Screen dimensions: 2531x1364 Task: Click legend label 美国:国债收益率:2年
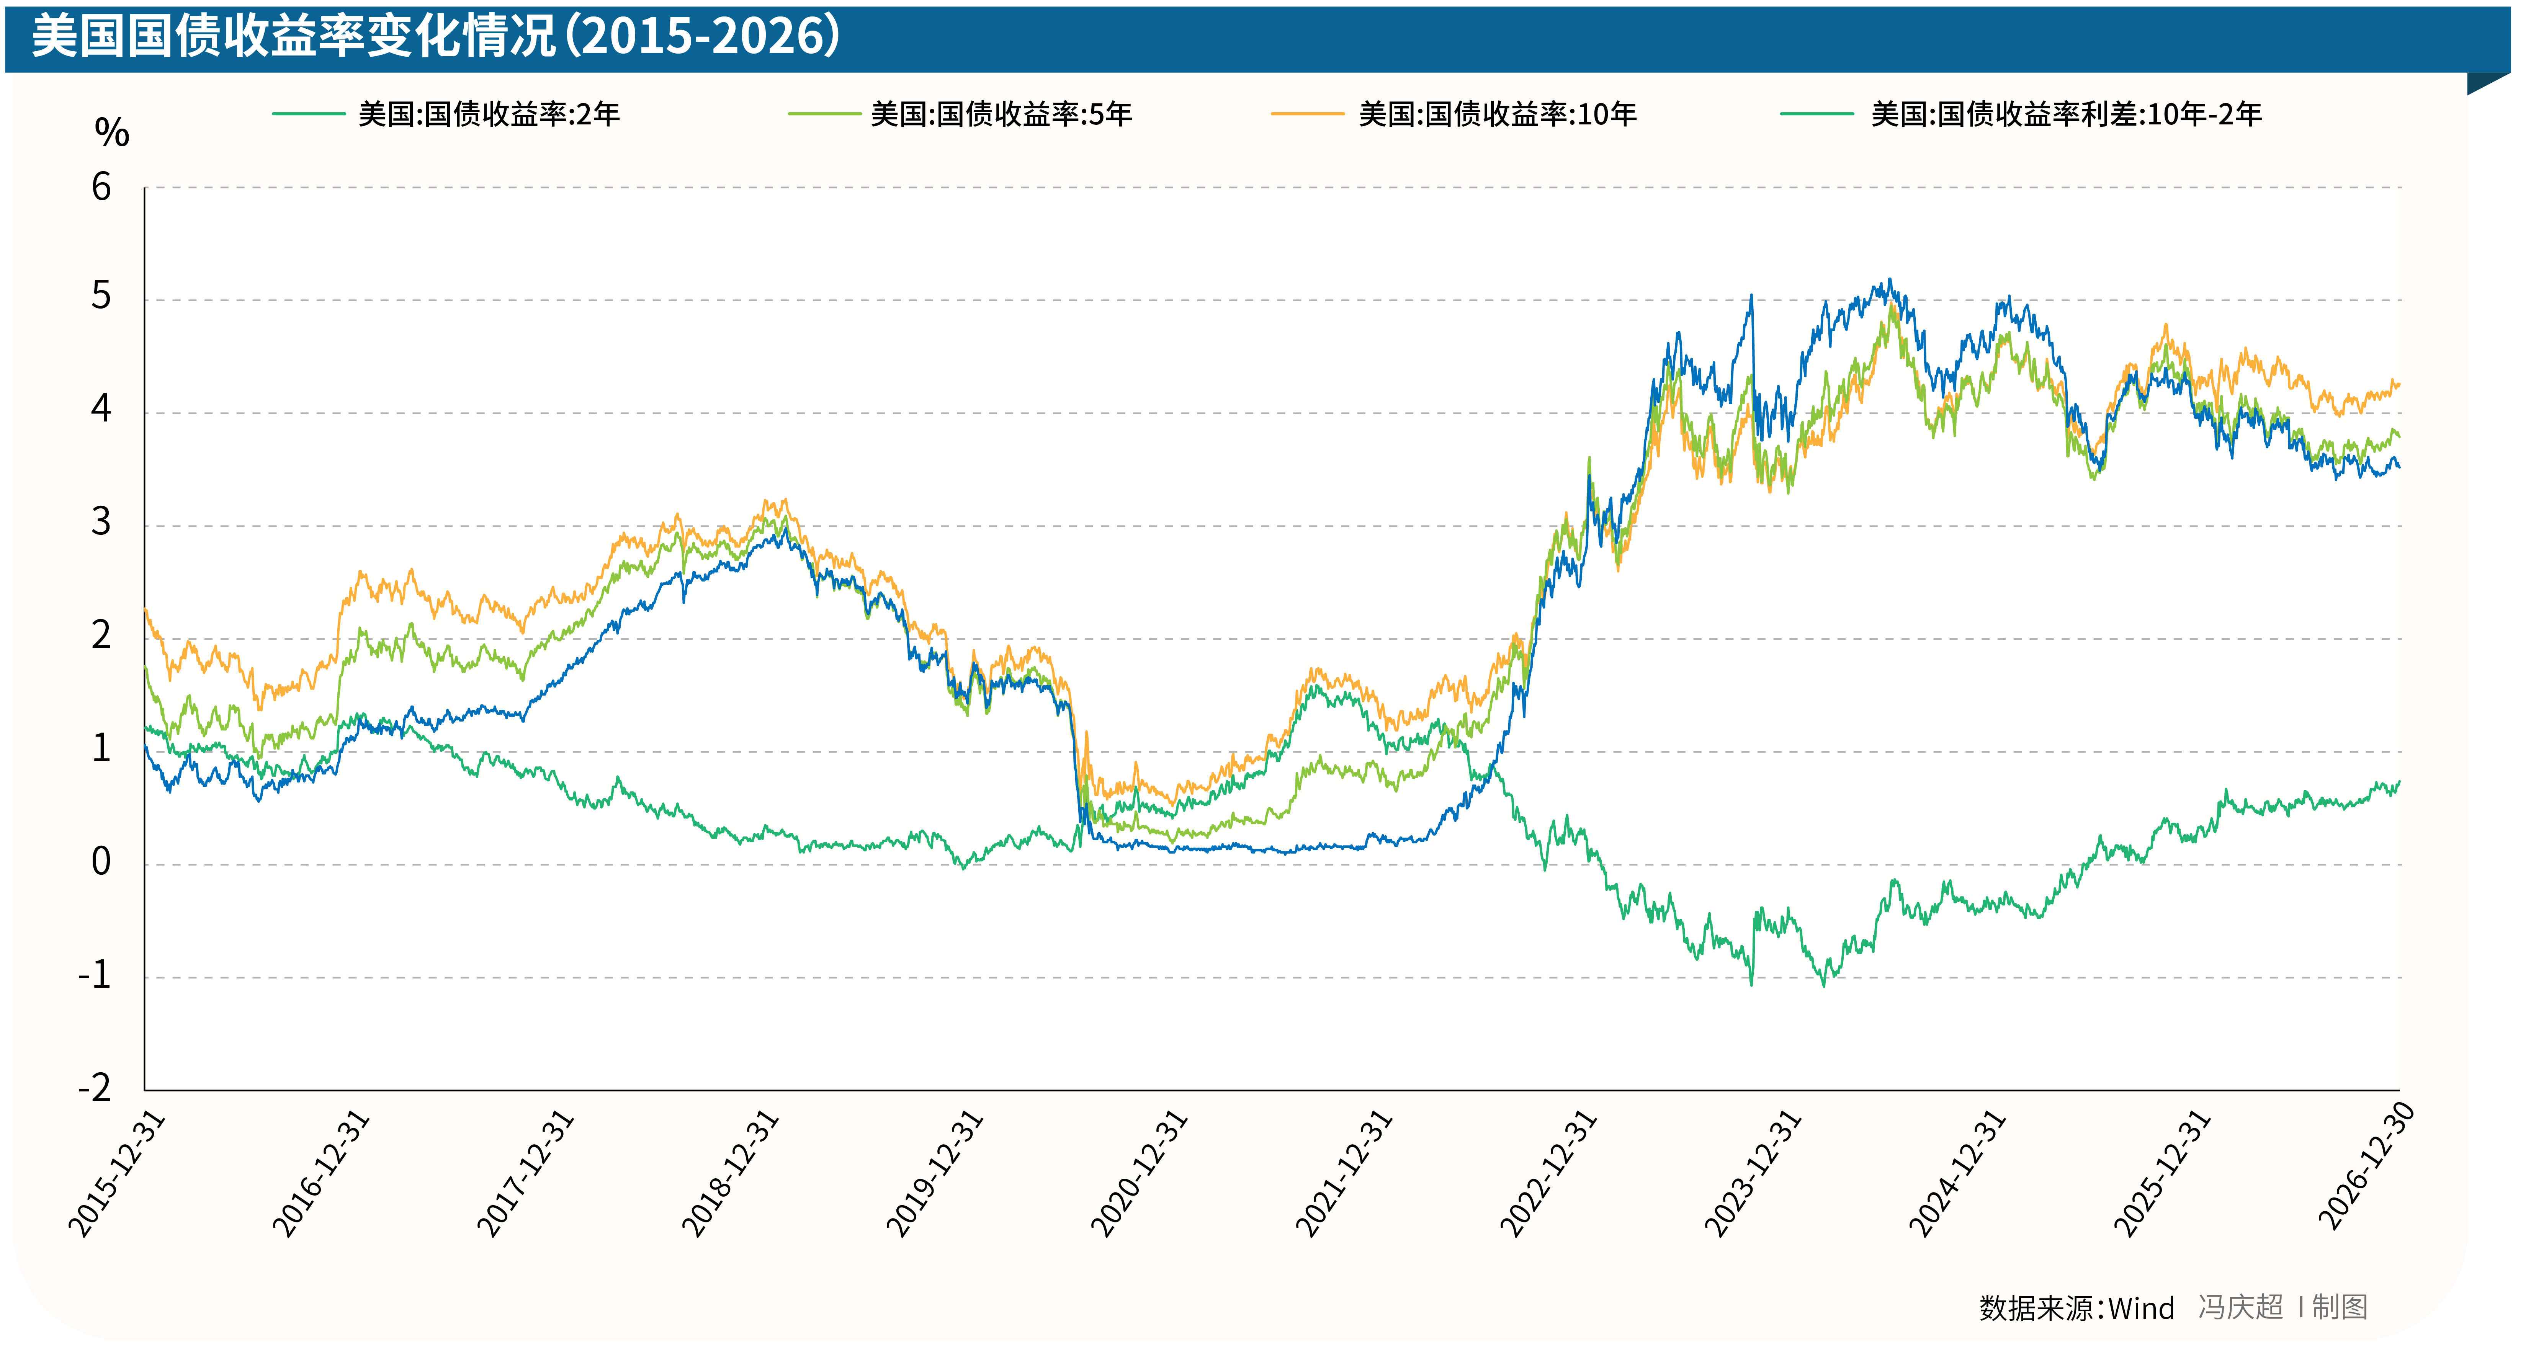pyautogui.click(x=489, y=115)
